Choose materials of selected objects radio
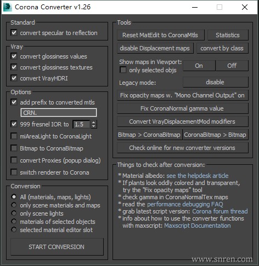Image resolution: width=259 pixels, height=266 pixels. pyautogui.click(x=14, y=221)
